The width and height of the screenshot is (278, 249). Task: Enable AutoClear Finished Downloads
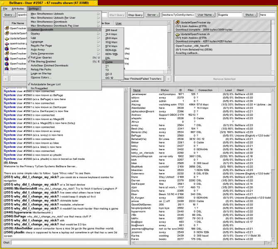(x=64, y=66)
